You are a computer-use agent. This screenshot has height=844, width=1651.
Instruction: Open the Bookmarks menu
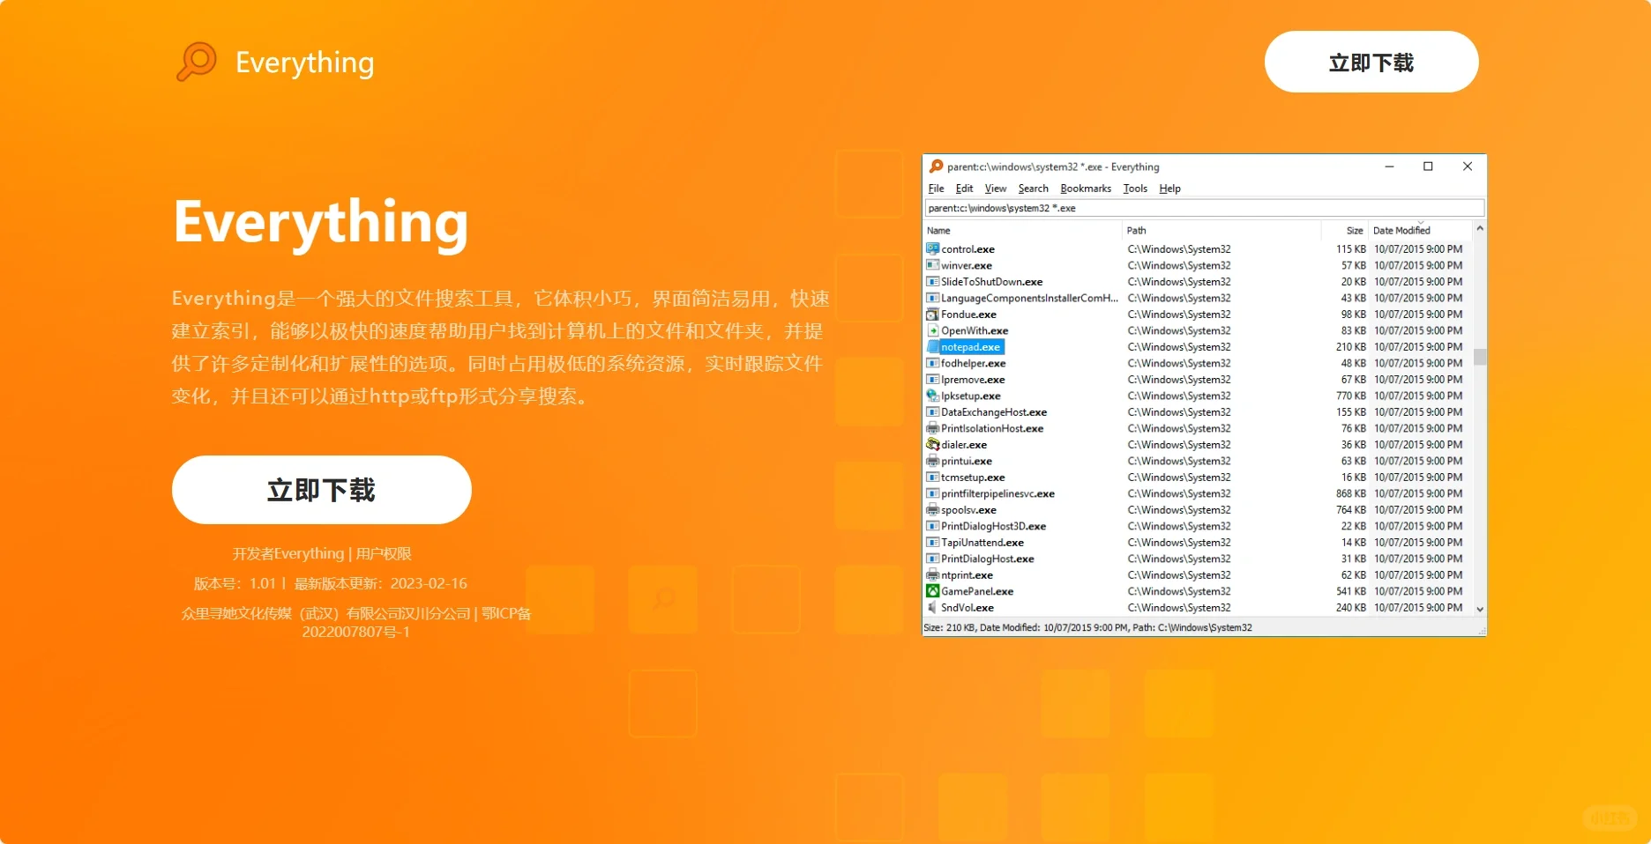pos(1086,189)
